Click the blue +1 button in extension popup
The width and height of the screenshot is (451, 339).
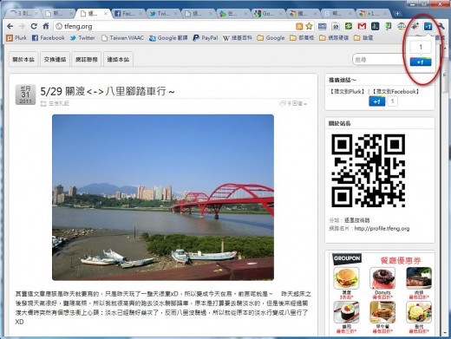421,62
